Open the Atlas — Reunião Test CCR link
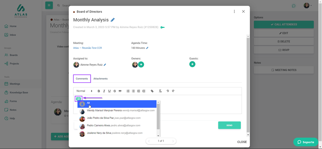The width and height of the screenshot is (322, 149). coord(88,48)
